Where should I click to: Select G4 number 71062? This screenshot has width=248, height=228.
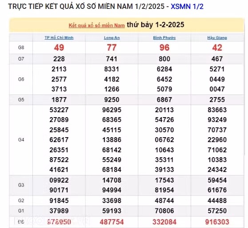[x=217, y=150]
